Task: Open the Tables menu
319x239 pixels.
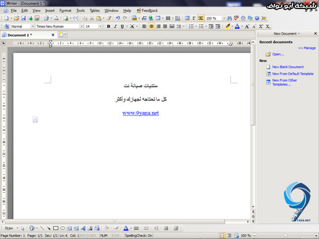Action: point(95,11)
